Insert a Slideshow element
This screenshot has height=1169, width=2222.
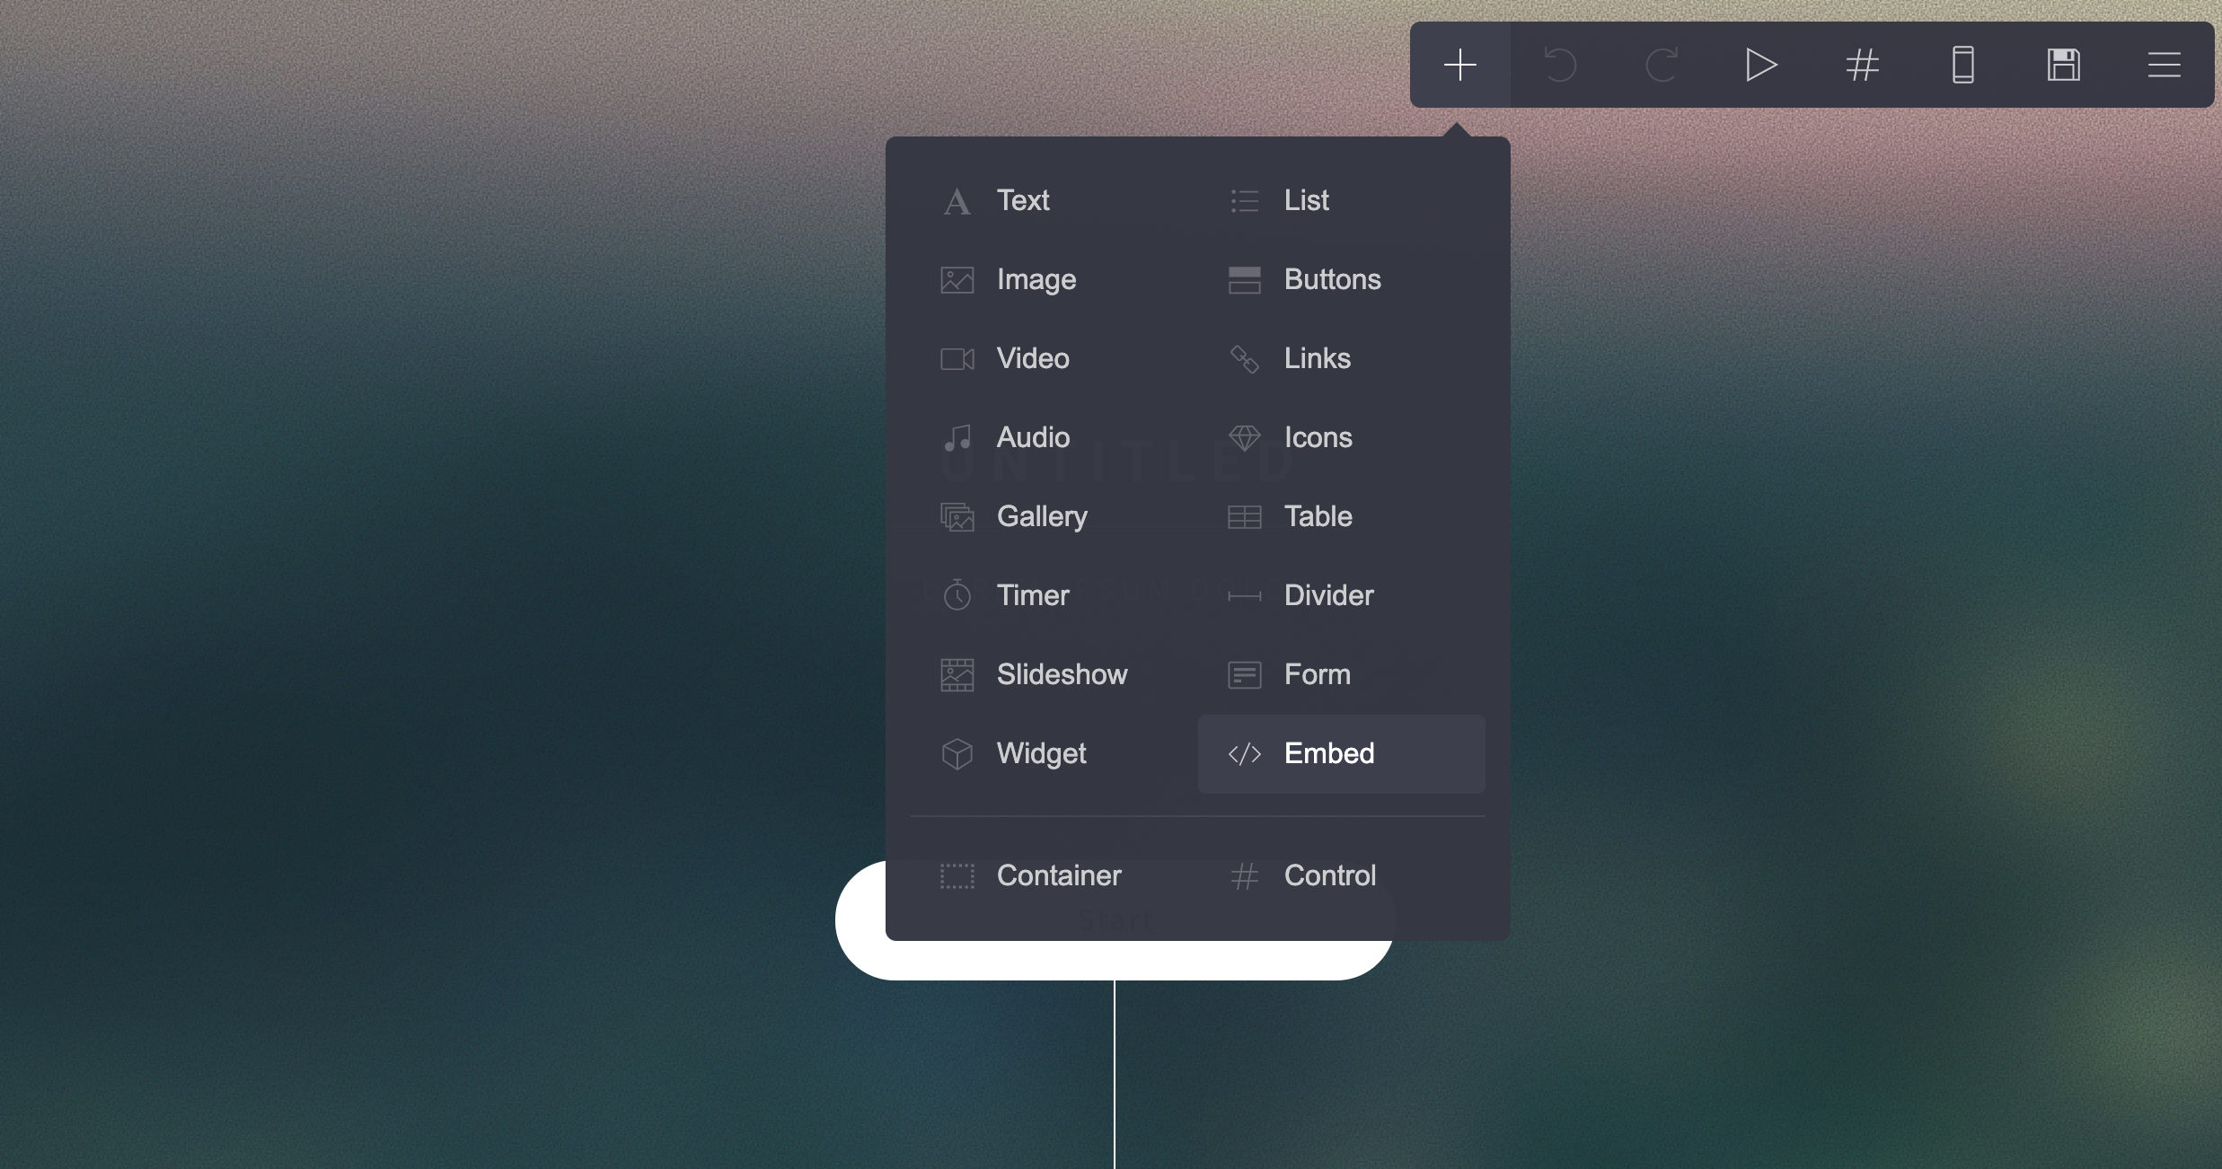tap(1054, 674)
